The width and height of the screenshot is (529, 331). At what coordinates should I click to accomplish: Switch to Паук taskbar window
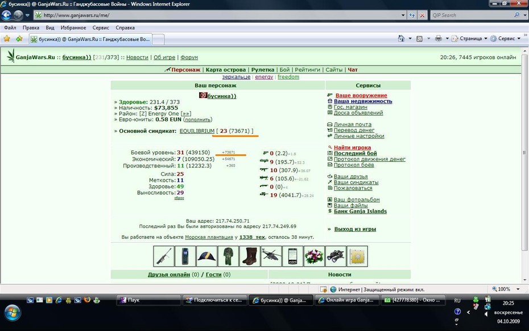(x=148, y=300)
